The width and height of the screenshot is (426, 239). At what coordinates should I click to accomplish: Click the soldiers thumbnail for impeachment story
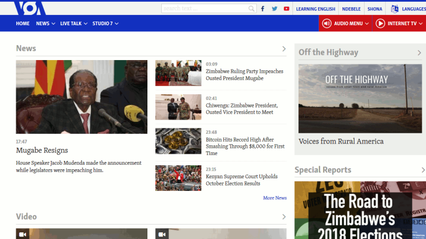point(178,73)
